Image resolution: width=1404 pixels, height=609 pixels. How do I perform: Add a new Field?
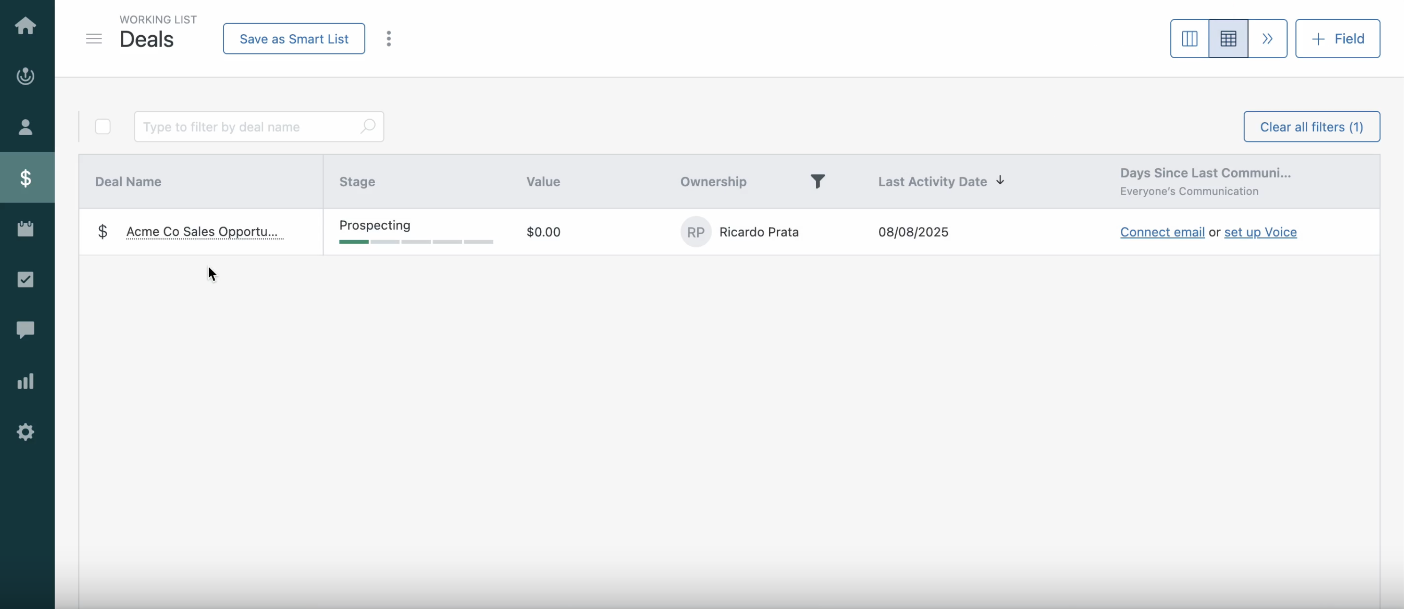click(1338, 39)
